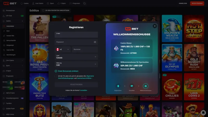Open Energy True Blitz game thumbnail
The height and width of the screenshot is (117, 208).
click(x=39, y=87)
